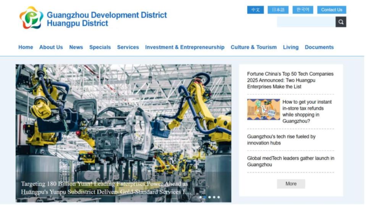Read the Fortune China Top 50 article
The width and height of the screenshot is (366, 205).
click(x=290, y=80)
